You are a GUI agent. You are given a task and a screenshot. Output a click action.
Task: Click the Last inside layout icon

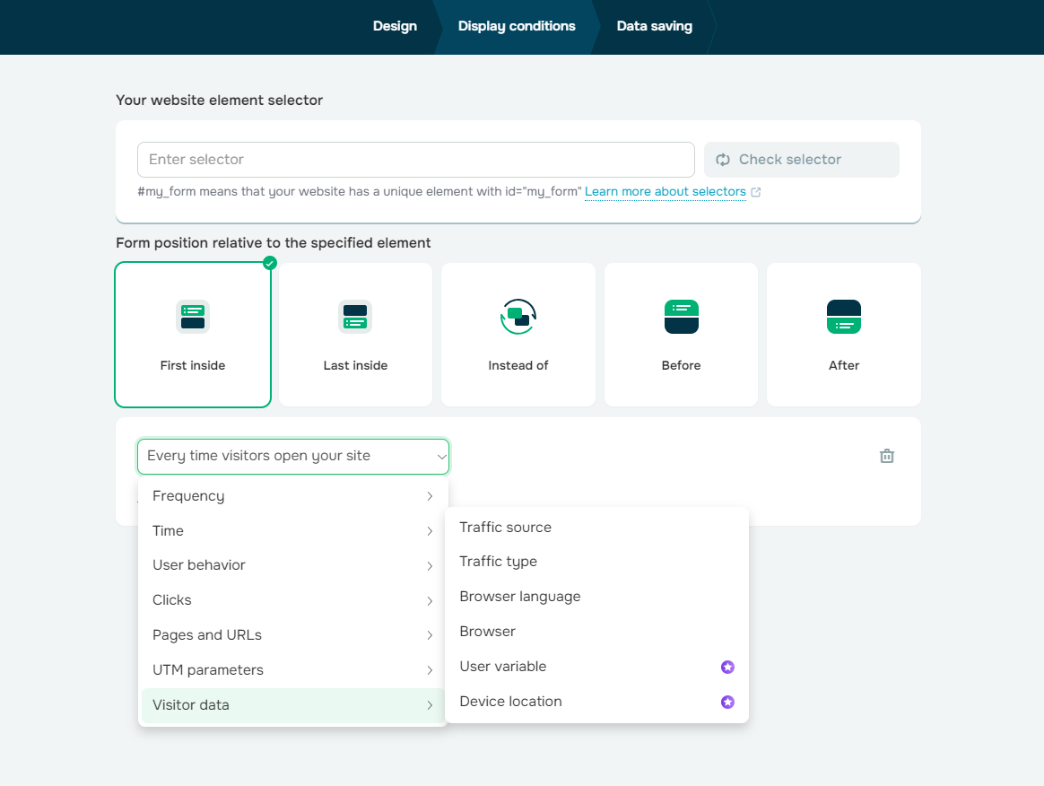[x=355, y=317]
